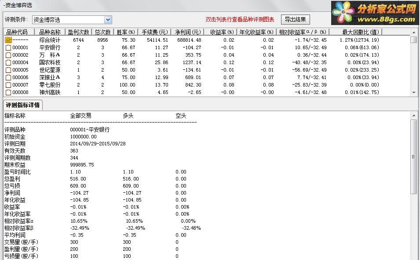Click the 导出结果 button
420x260 pixels.
(x=295, y=19)
